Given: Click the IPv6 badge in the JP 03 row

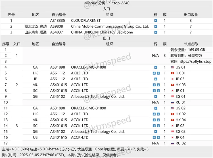Looking at the screenshot, I should click(x=155, y=79).
